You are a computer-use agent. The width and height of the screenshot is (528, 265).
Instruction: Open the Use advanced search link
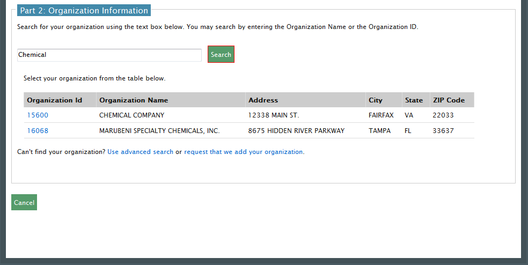[141, 152]
